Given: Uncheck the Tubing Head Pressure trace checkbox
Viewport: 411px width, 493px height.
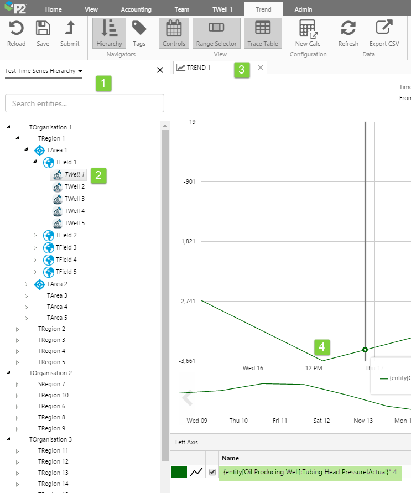Looking at the screenshot, I should tap(212, 472).
